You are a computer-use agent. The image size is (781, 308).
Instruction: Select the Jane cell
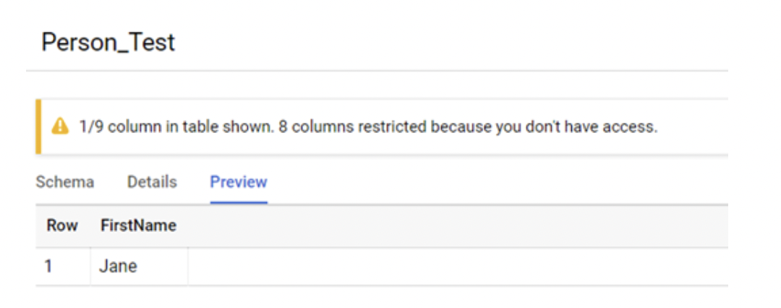pyautogui.click(x=118, y=266)
